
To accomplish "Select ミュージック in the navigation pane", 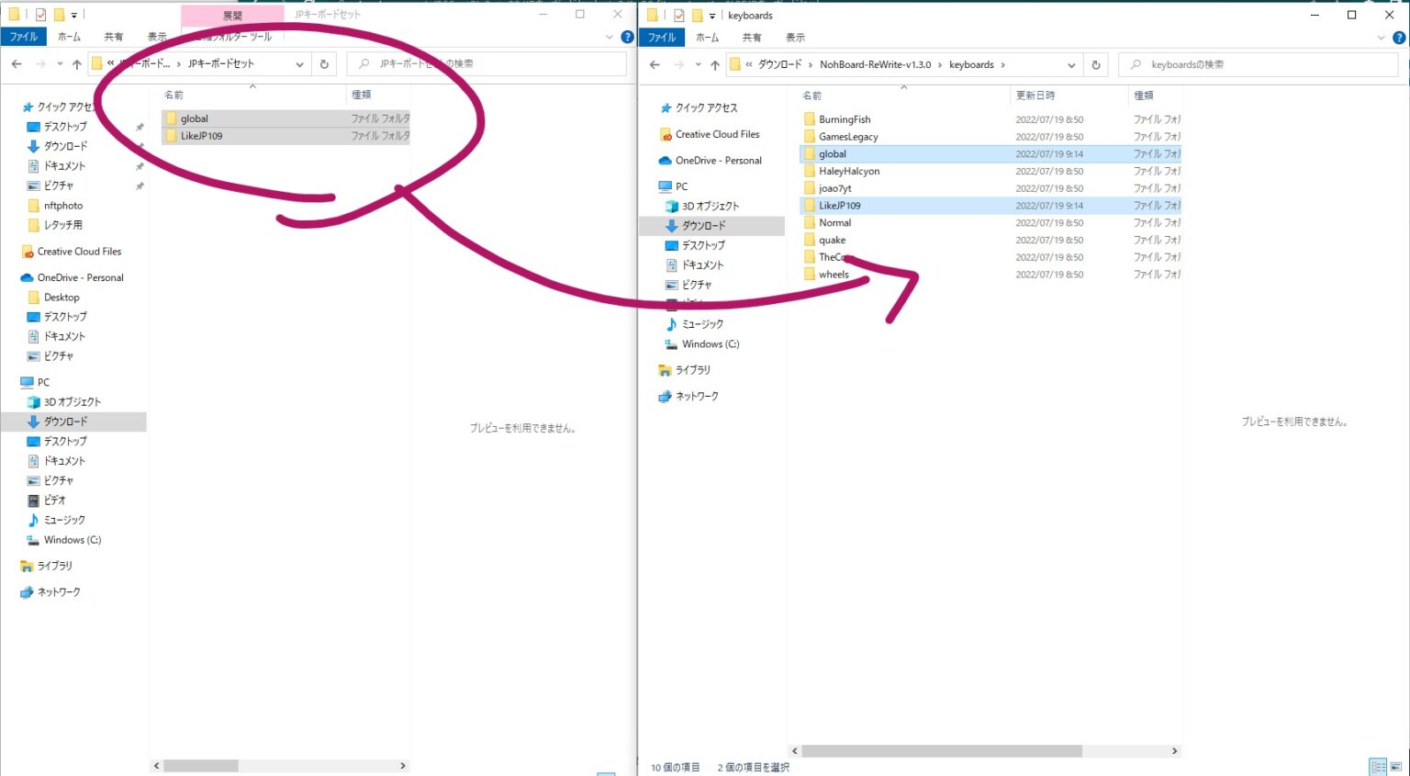I will tap(701, 323).
